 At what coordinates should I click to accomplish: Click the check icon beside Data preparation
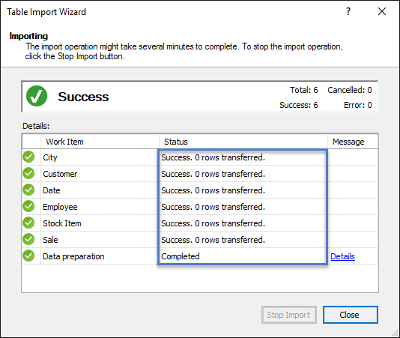click(28, 256)
